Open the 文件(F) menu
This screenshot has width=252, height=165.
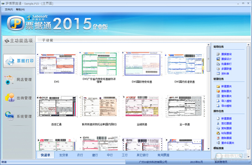click(x=9, y=10)
